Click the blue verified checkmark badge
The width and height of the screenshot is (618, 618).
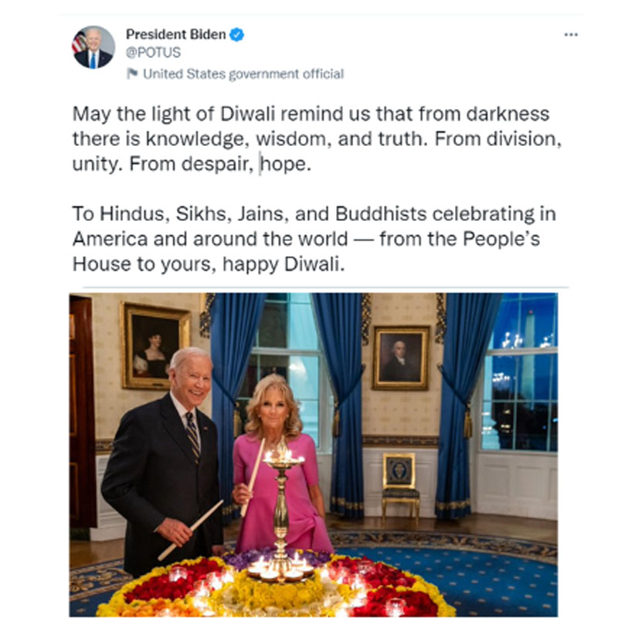coord(236,35)
